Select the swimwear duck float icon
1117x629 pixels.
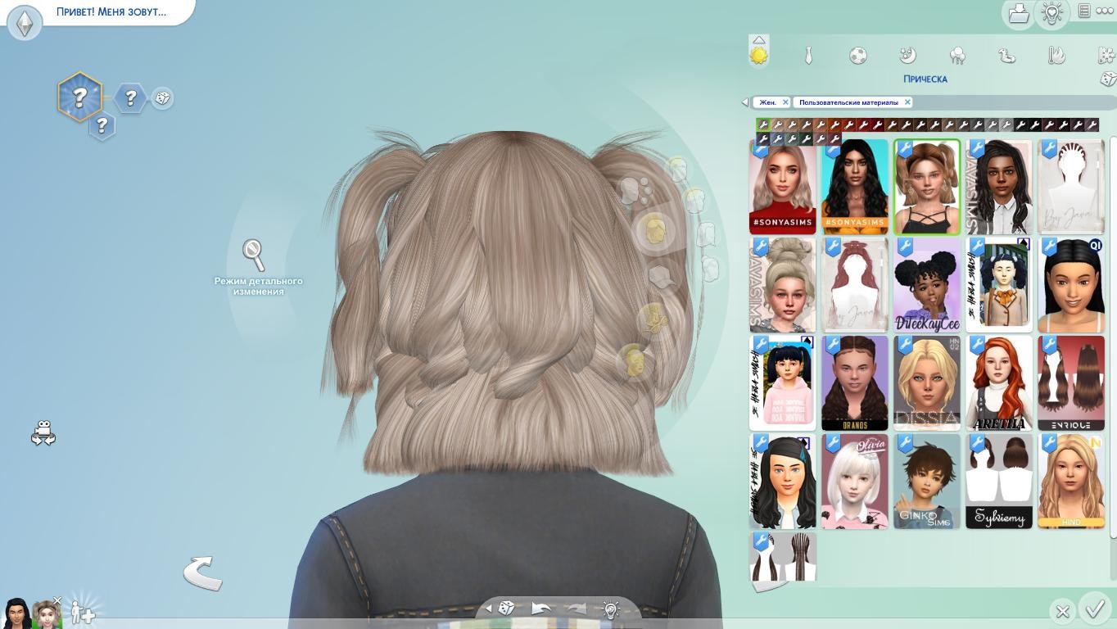pos(1006,56)
